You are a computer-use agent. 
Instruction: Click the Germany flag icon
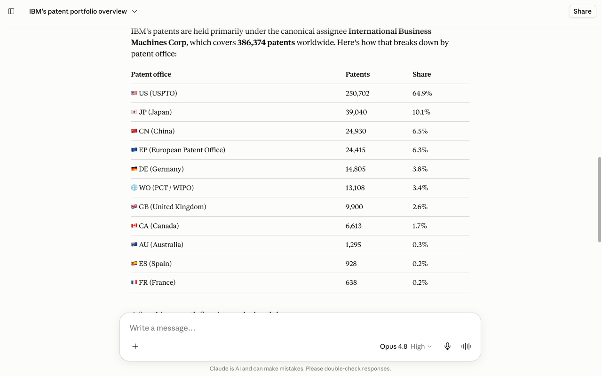pos(134,169)
